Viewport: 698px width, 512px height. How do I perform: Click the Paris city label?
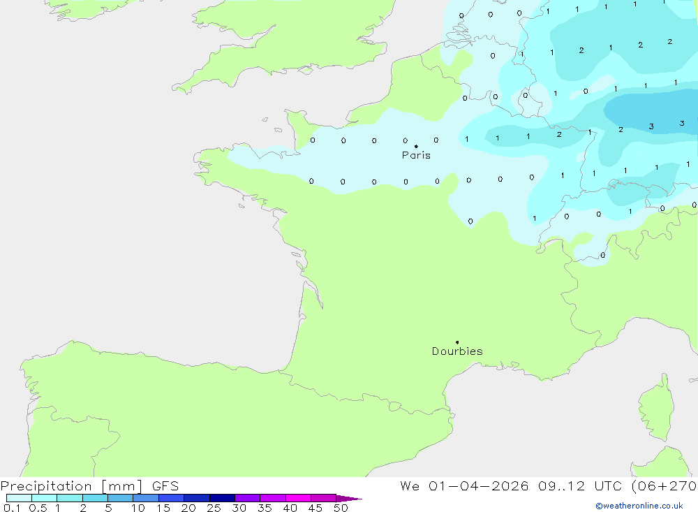tap(416, 155)
